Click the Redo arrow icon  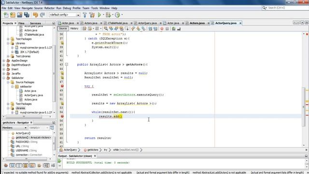42,15
